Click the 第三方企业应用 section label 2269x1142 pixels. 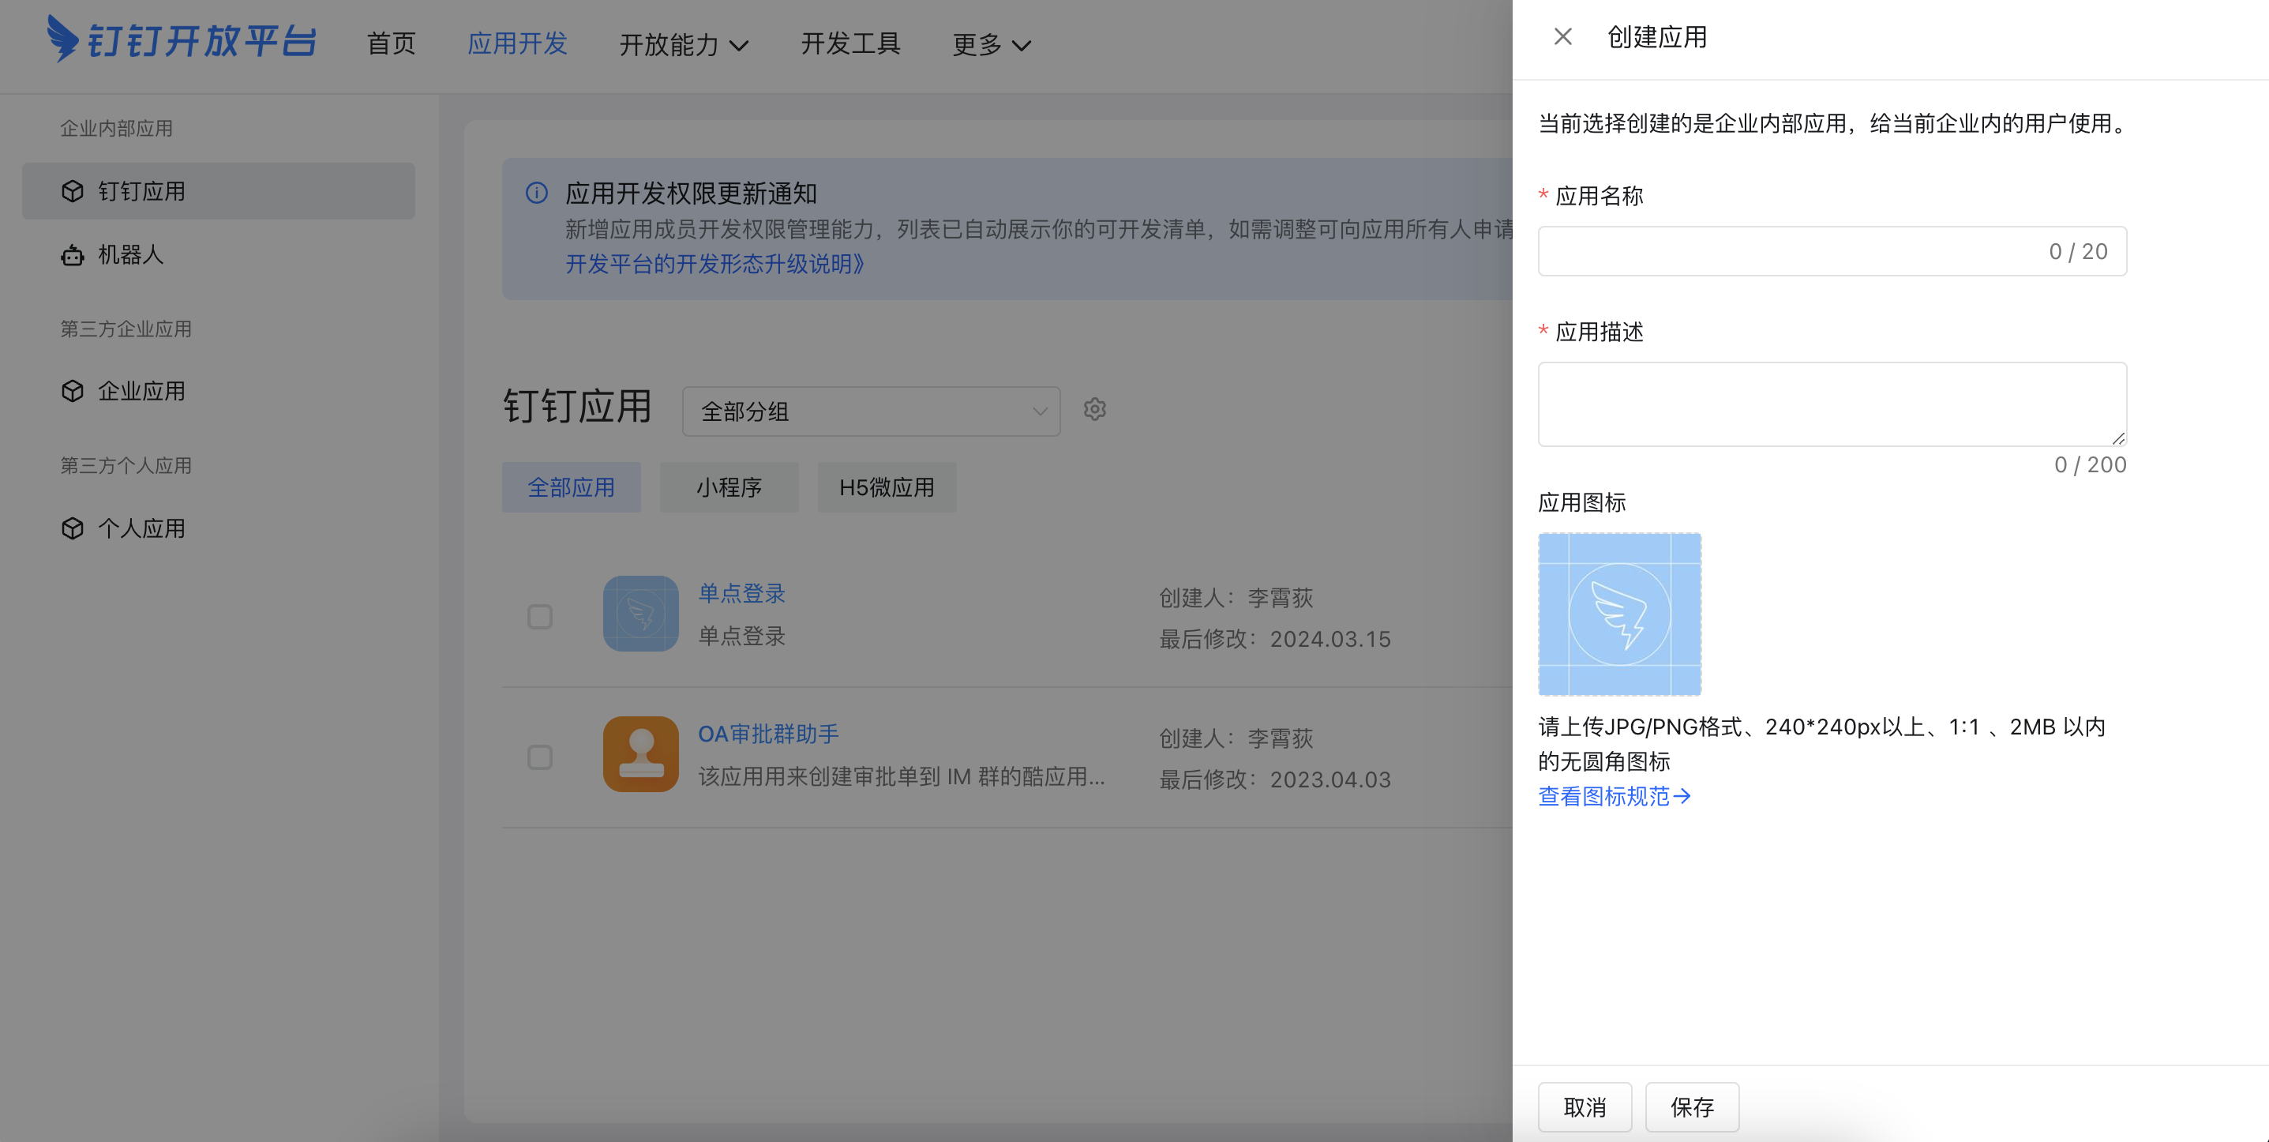(x=126, y=329)
